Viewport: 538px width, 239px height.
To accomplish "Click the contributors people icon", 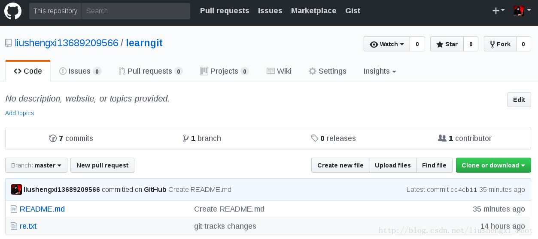I will (442, 138).
